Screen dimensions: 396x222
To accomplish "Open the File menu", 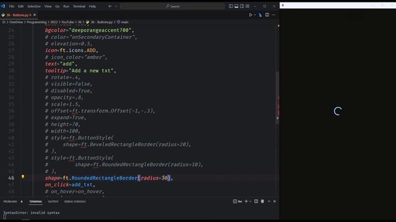I will (12, 6).
